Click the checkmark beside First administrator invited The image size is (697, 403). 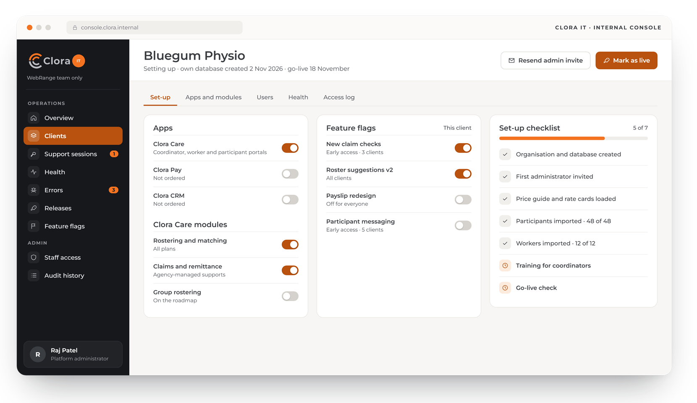(x=505, y=177)
